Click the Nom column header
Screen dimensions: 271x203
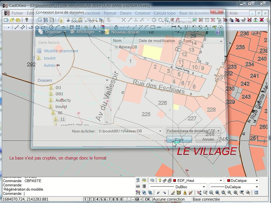coord(124,41)
